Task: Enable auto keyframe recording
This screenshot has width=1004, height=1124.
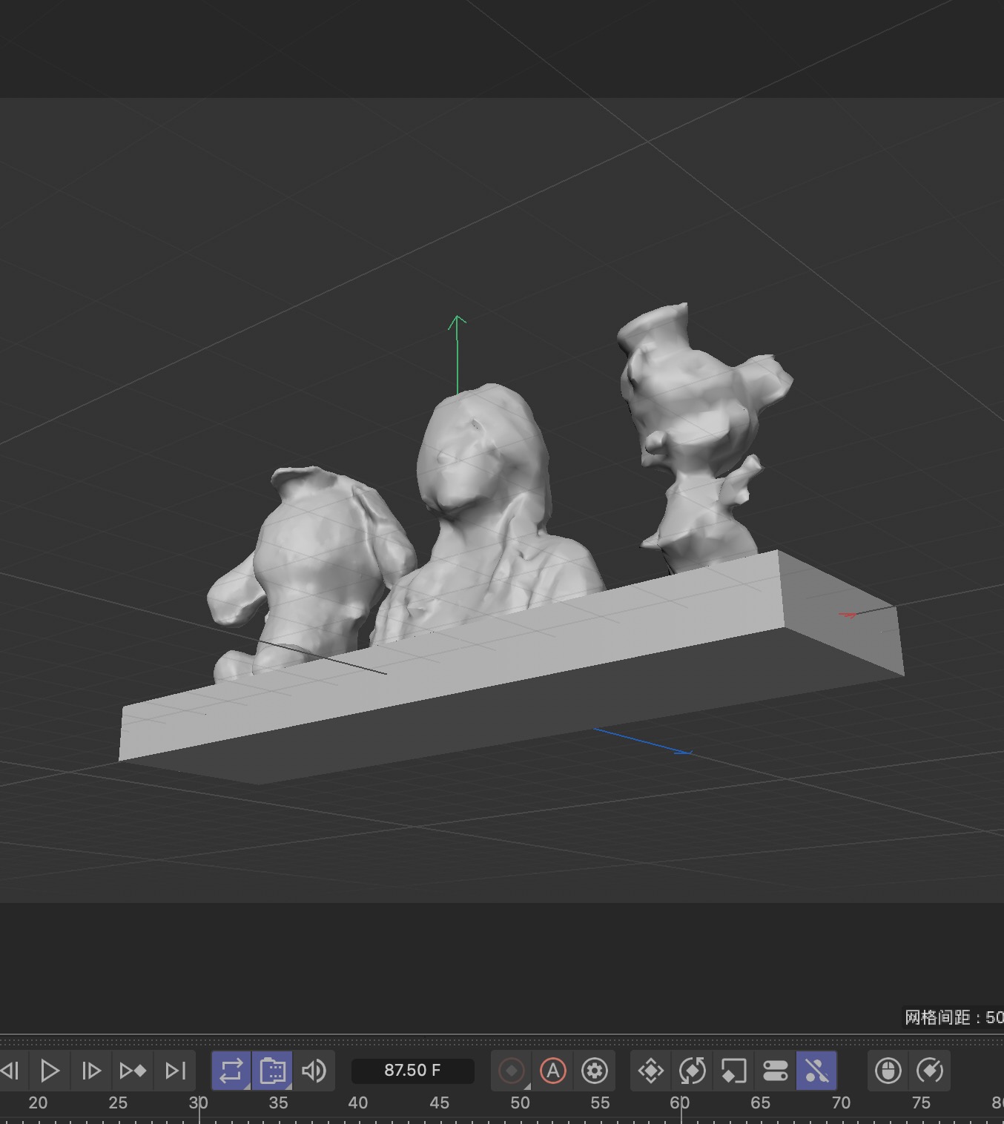Action: point(512,1071)
